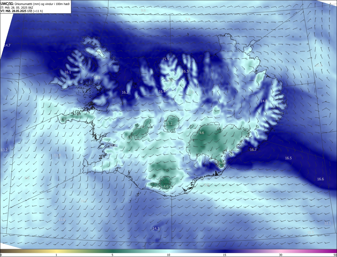Select the 16.5 value label
This screenshot has height=257, width=337.
click(x=289, y=158)
